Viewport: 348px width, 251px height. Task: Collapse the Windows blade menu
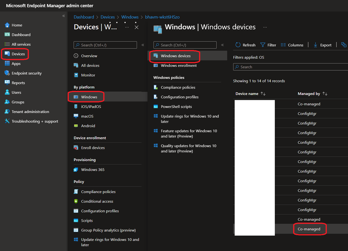223,45
